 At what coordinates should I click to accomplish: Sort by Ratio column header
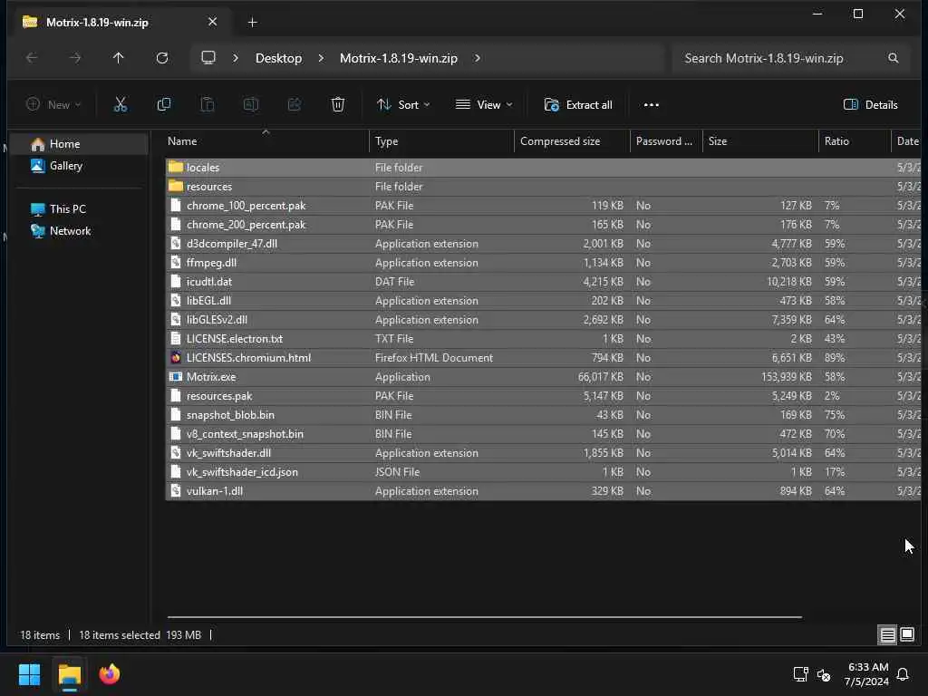tap(855, 141)
